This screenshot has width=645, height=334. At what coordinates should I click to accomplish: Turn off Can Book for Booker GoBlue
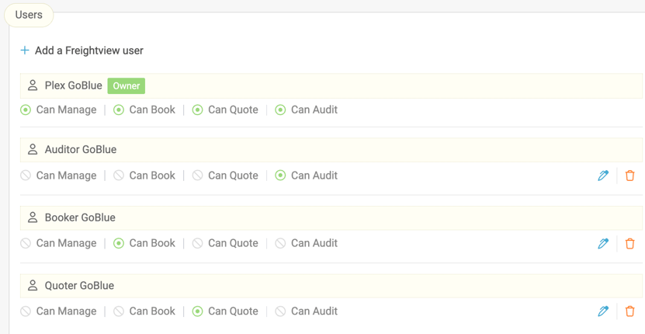pyautogui.click(x=119, y=243)
